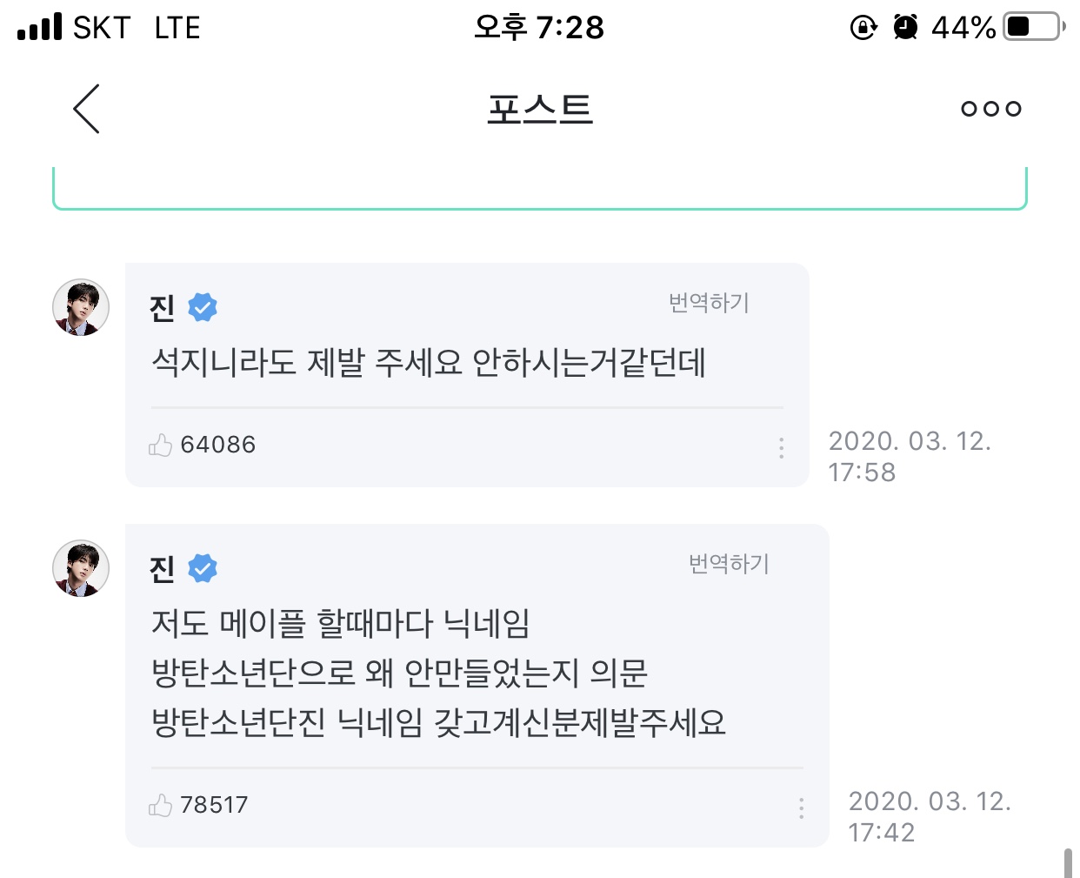Click the scrollbar at the lower right edge
The width and height of the screenshot is (1080, 878).
(1068, 862)
